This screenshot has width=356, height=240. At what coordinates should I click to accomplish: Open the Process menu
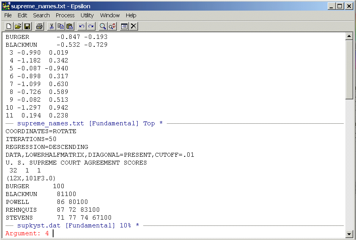[65, 15]
